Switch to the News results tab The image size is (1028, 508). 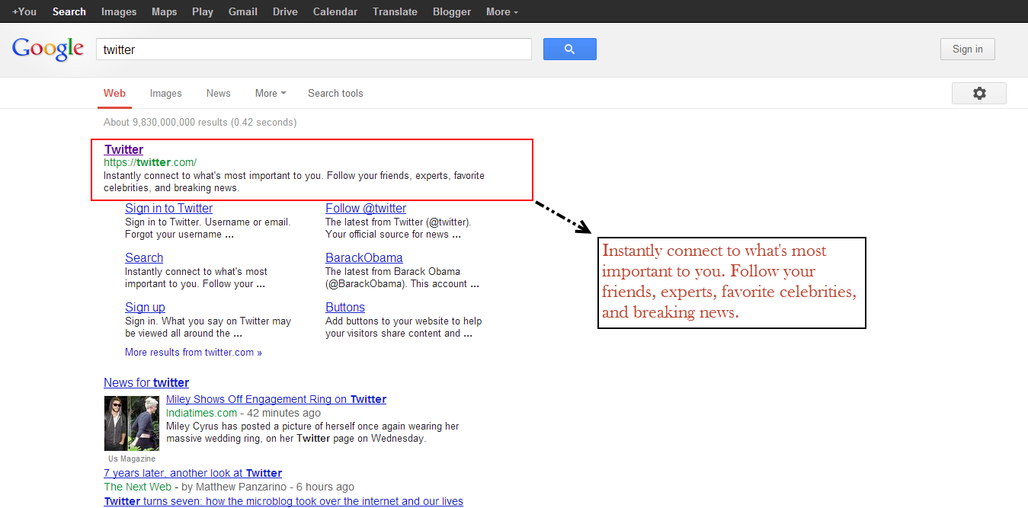(x=218, y=93)
